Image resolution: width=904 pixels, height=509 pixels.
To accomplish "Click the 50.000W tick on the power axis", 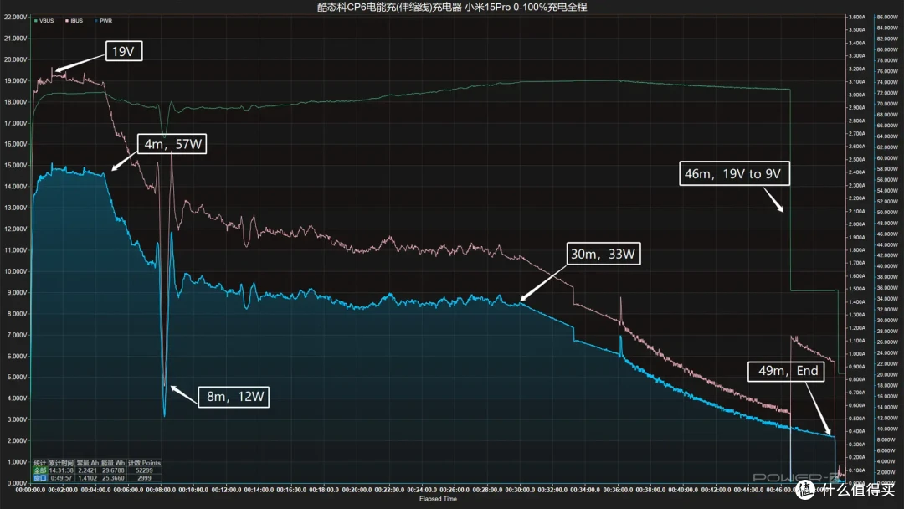I will (x=887, y=212).
